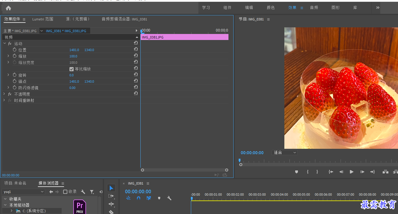Select the Selection arrow tool
Viewport: 398px width, 214px height.
[x=111, y=188]
